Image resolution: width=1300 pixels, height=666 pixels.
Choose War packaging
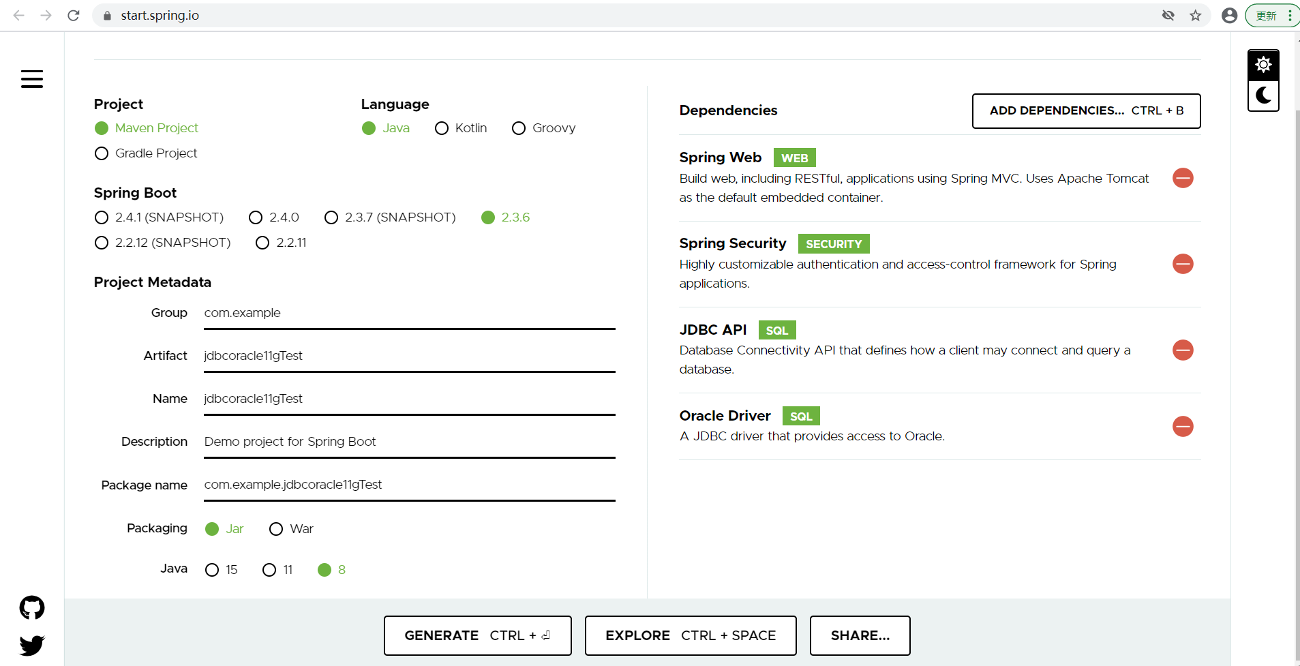click(x=291, y=529)
